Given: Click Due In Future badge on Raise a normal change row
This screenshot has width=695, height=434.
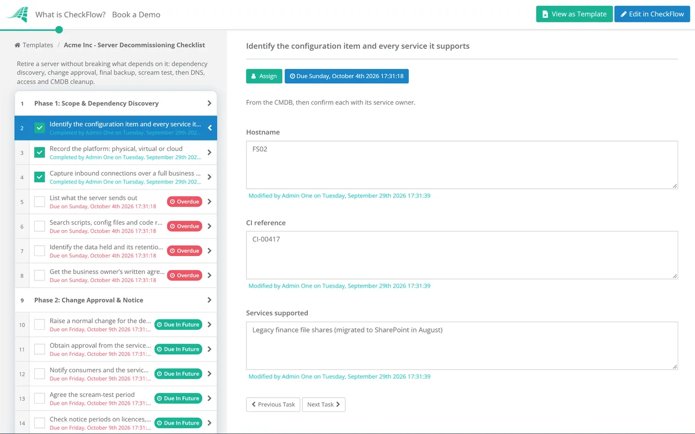Looking at the screenshot, I should pos(178,324).
